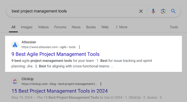The width and height of the screenshot is (187, 102).
Task: Clear the search query with the X icon
Action: pos(141,11)
